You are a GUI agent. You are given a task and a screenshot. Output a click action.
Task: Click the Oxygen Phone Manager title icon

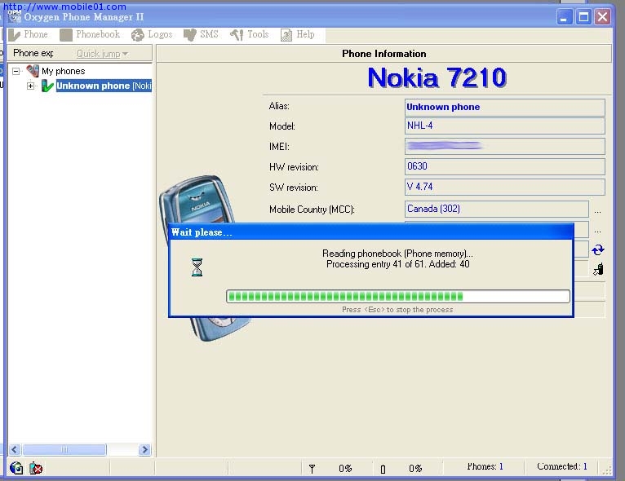[15, 16]
